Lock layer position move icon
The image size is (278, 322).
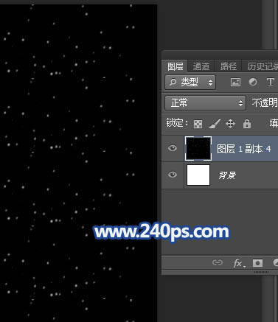pos(230,124)
